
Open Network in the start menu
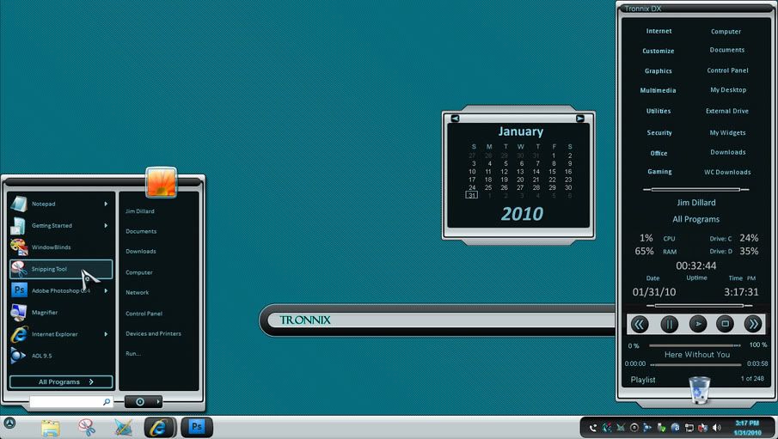tap(137, 293)
